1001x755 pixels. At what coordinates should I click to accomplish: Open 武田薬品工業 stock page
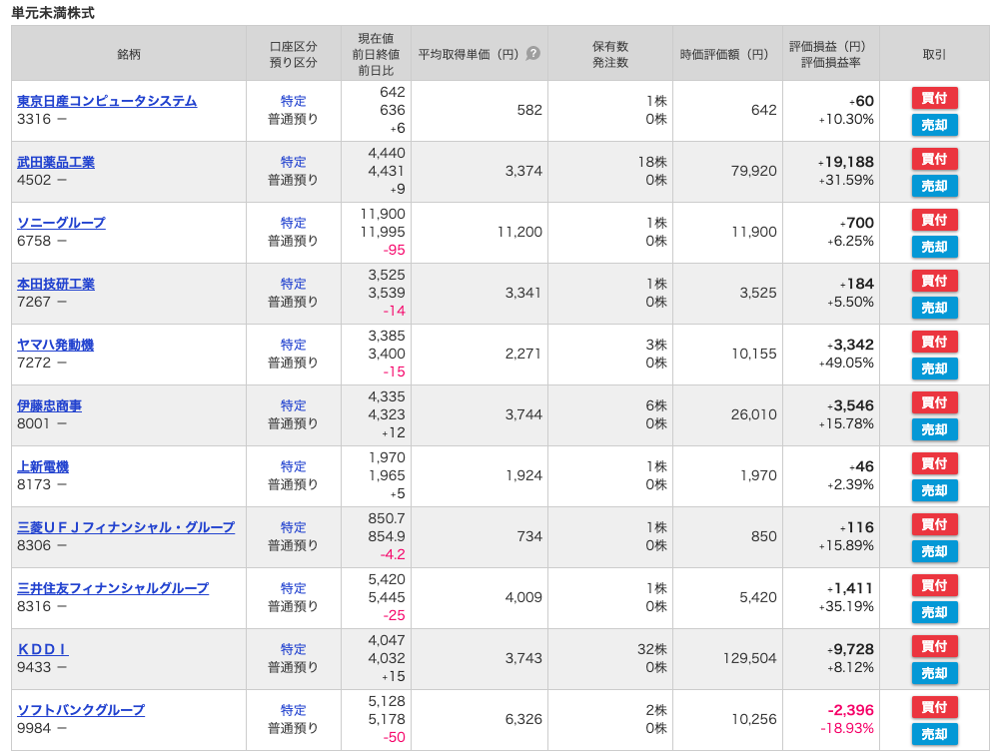pyautogui.click(x=56, y=162)
